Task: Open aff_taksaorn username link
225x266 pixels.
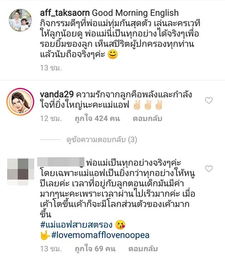Action: [65, 13]
